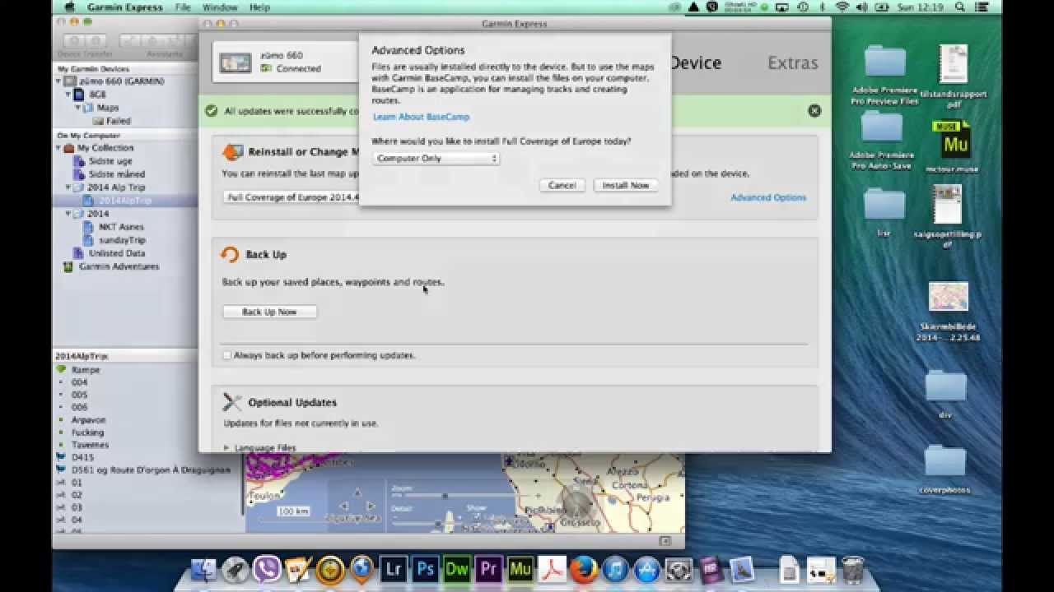Screen dimensions: 1054x592
Task: Open Viber from the Dock
Action: pyautogui.click(x=267, y=570)
